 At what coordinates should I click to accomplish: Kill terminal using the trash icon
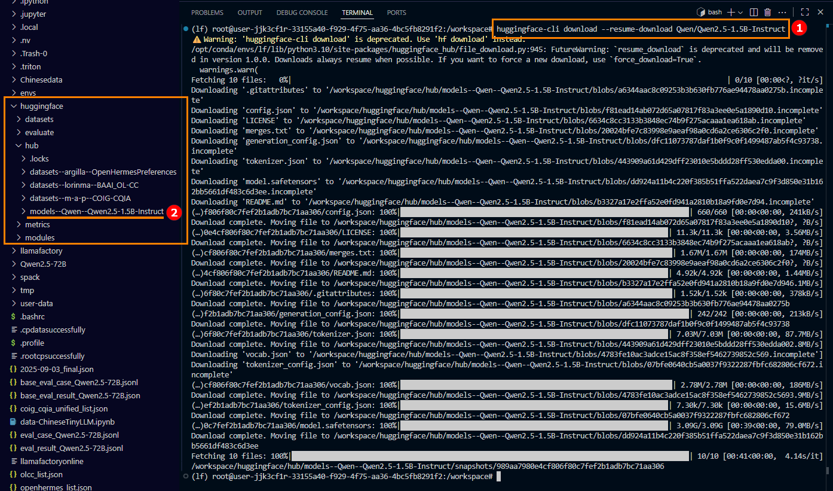pyautogui.click(x=768, y=12)
